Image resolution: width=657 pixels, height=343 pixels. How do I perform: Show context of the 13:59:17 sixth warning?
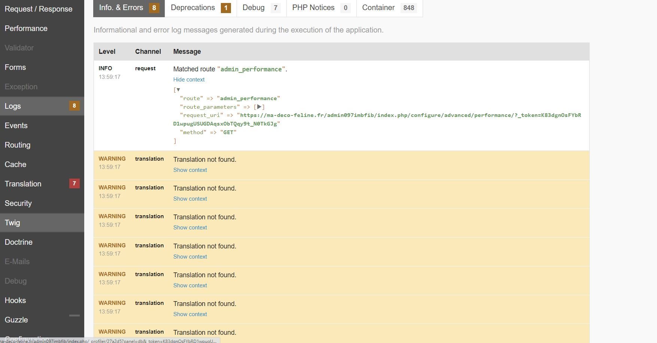190,314
